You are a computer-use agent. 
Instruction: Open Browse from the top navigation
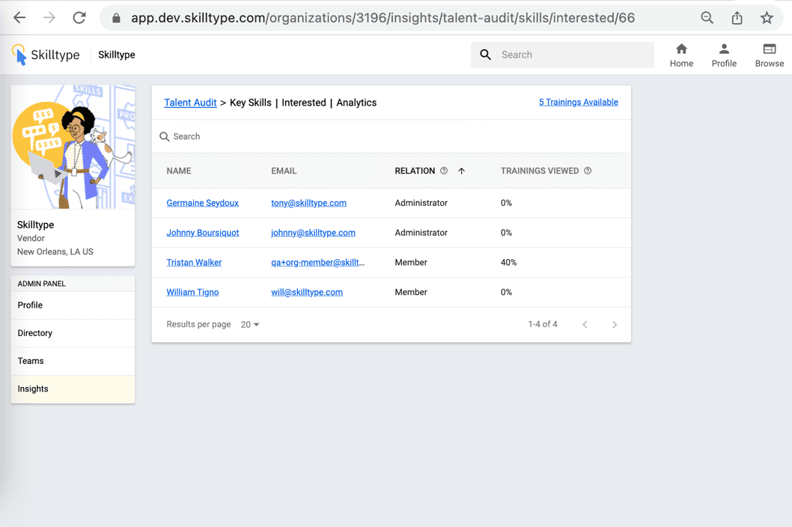(770, 55)
